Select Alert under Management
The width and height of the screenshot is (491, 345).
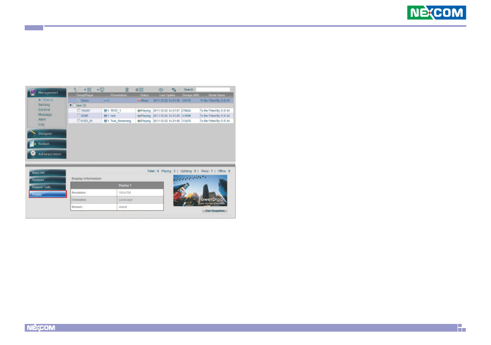pos(42,119)
